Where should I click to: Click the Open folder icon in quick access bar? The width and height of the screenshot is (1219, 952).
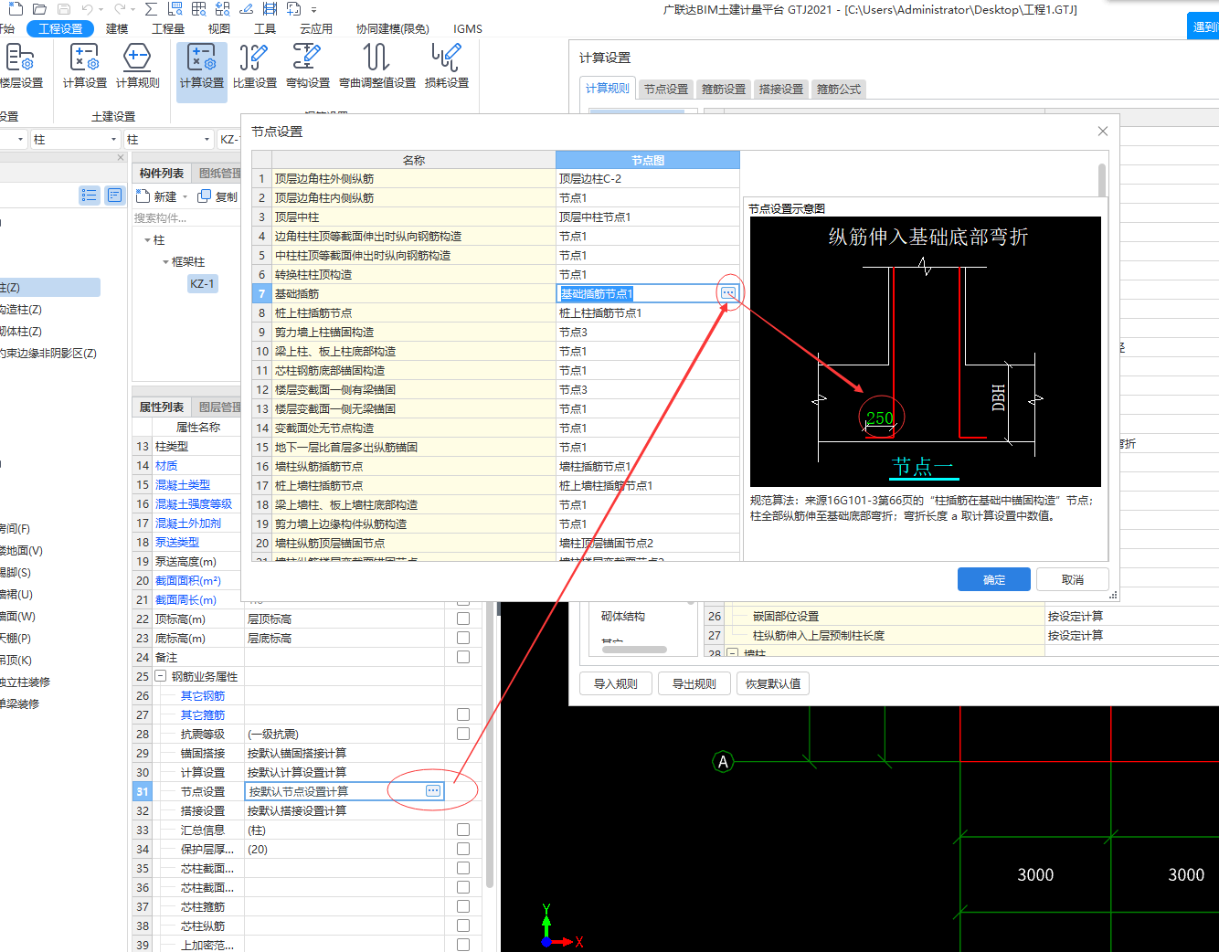coord(39,9)
